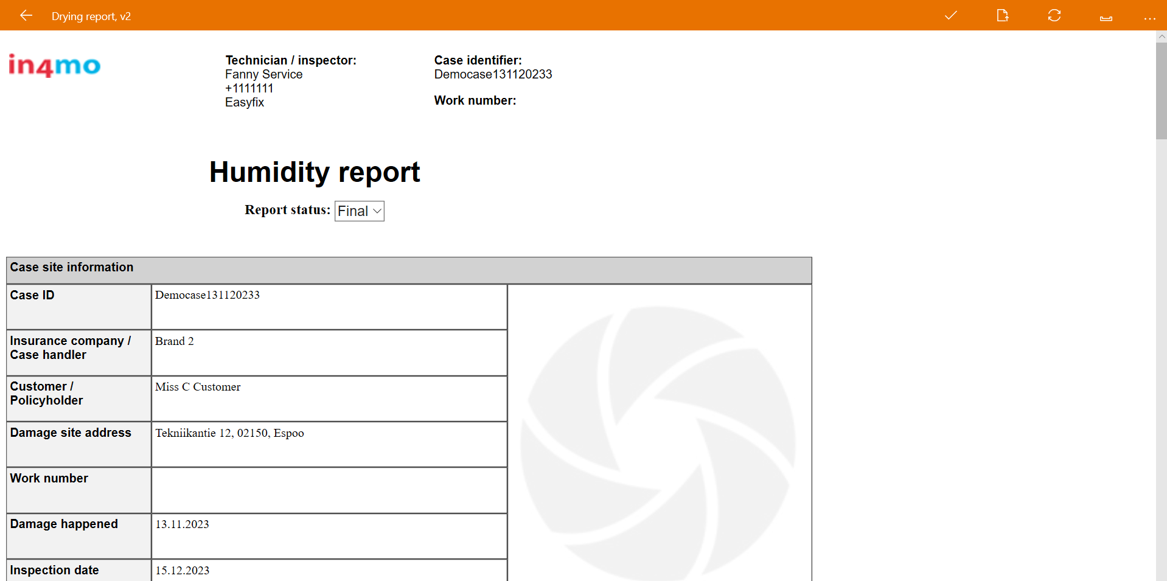Click the Case ID value field
This screenshot has height=581, width=1167.
[x=329, y=307]
